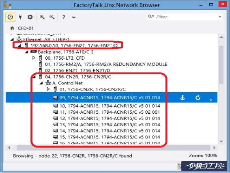230x173 pixels.
Task: Click the zoom out magnifier icon
Action: 52,17
